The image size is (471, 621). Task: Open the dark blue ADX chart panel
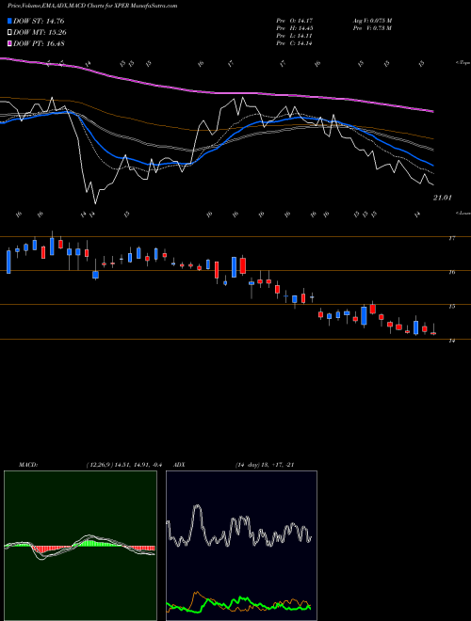[x=241, y=546]
